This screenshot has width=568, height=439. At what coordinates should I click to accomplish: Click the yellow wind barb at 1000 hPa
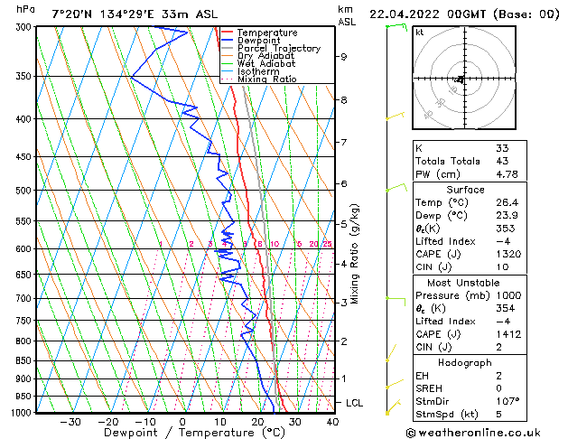point(393,407)
